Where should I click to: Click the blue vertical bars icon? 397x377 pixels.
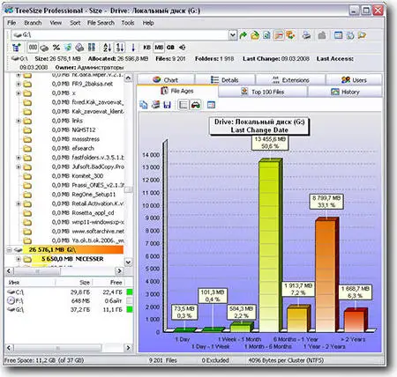[92, 48]
